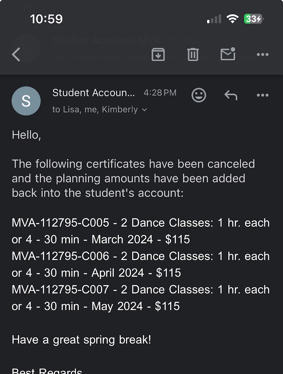Mark the conversation as unread

228,54
